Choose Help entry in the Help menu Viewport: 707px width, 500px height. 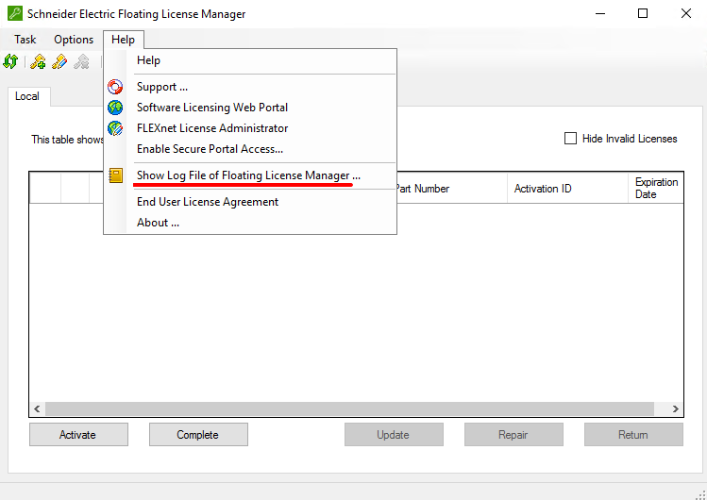click(250, 60)
